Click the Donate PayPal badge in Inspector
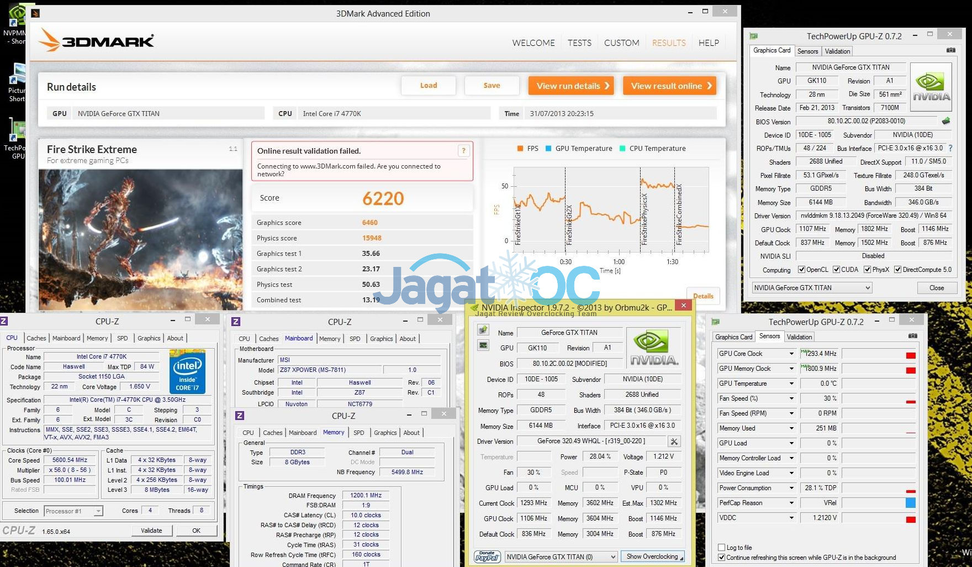The image size is (972, 567). tap(487, 556)
